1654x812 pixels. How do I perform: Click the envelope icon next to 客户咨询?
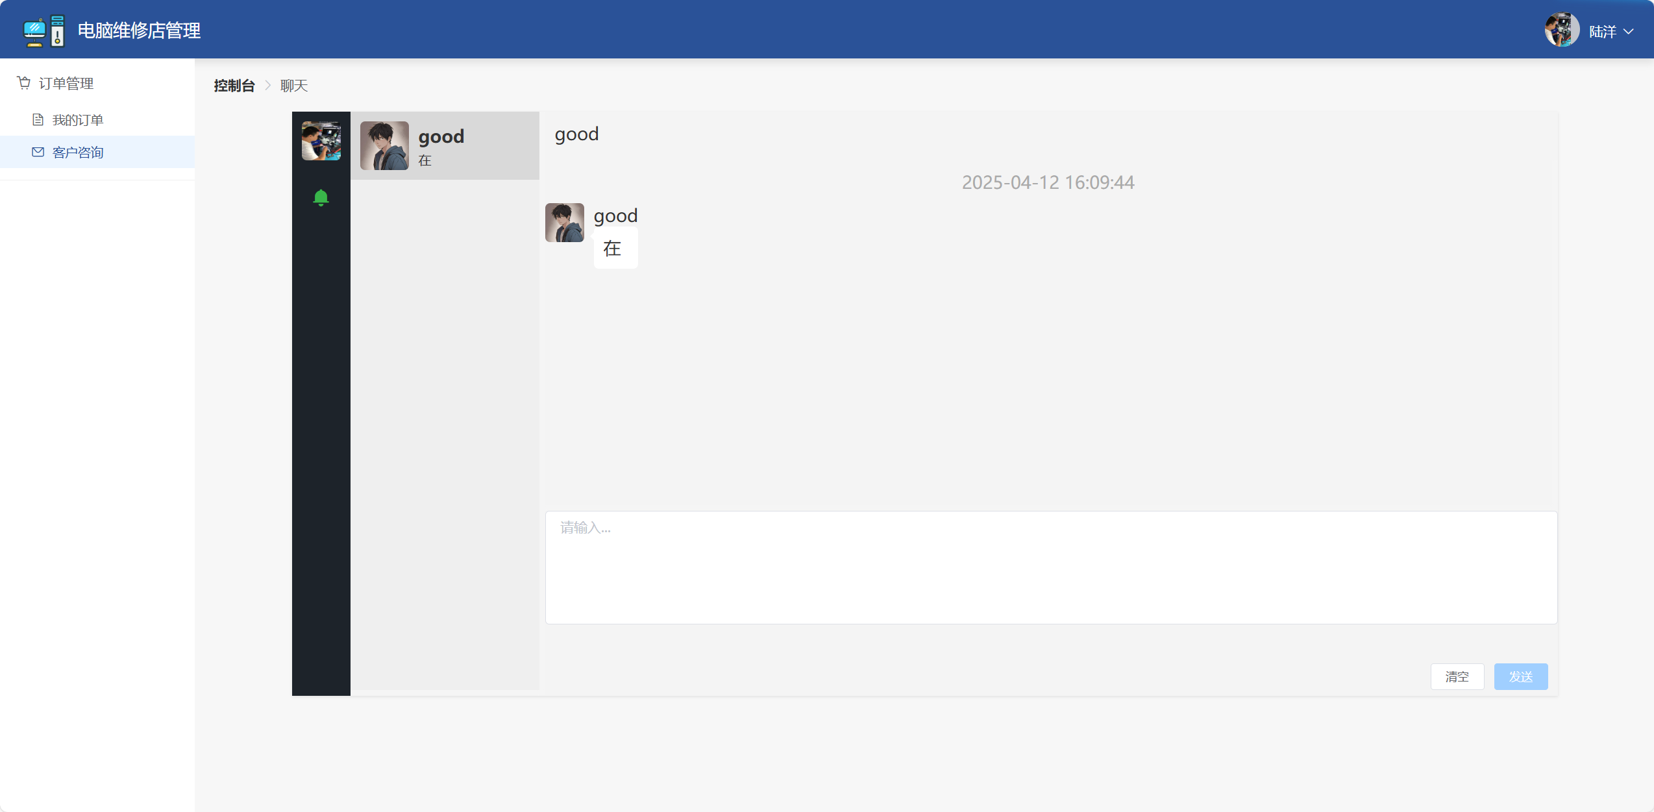click(x=38, y=152)
